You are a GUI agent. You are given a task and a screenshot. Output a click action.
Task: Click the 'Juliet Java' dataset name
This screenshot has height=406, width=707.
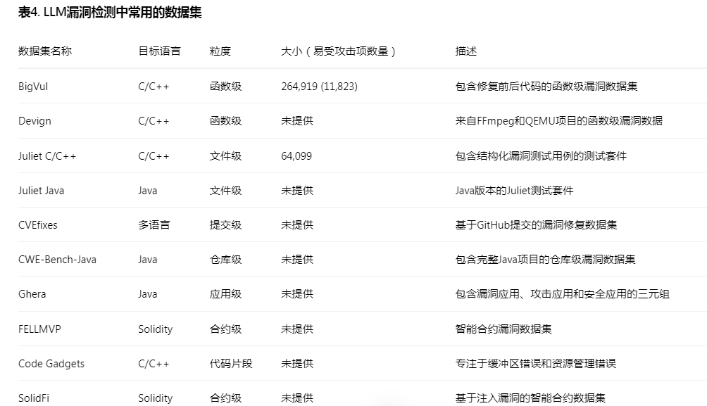click(x=41, y=191)
